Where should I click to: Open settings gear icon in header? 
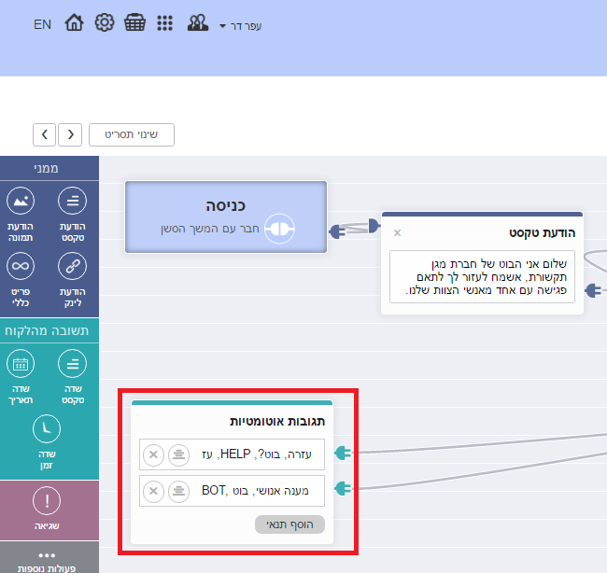click(105, 24)
